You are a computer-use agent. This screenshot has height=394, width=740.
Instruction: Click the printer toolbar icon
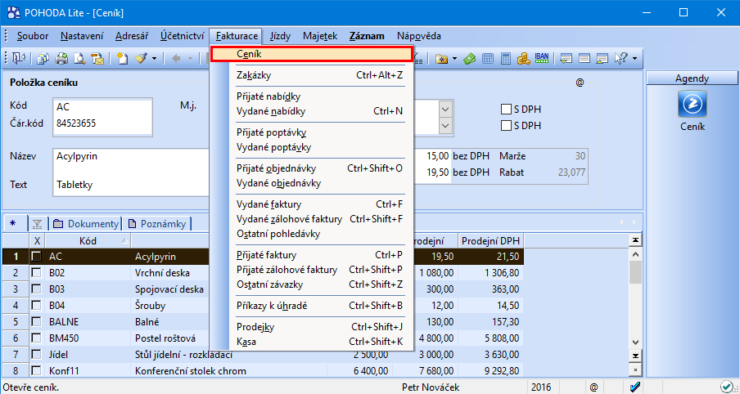tap(62, 59)
